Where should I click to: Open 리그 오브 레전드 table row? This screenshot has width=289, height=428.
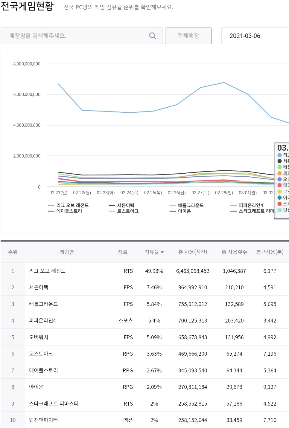47,271
